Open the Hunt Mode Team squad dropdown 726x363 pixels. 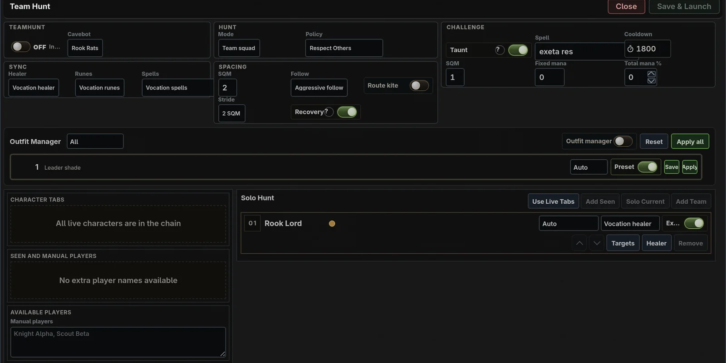[x=239, y=48]
